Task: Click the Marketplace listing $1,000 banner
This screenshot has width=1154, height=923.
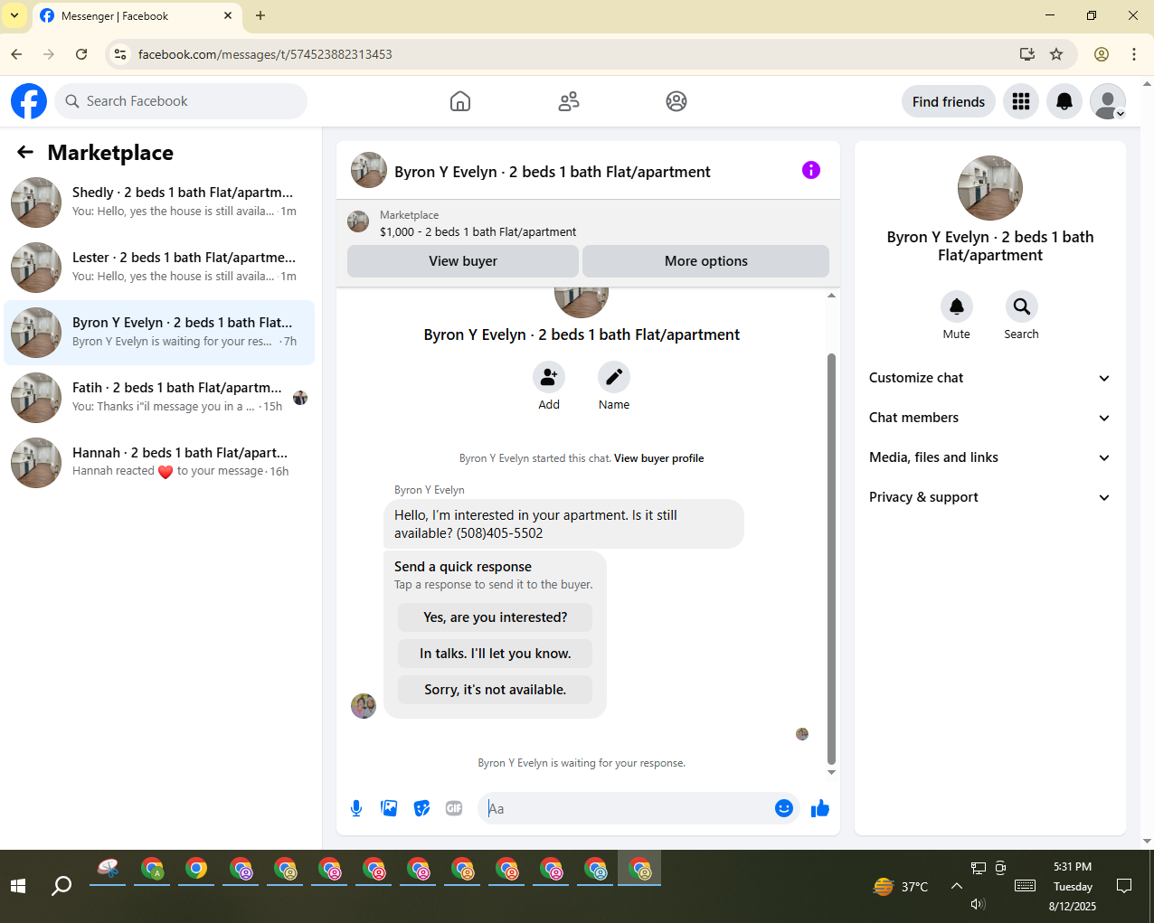Action: coord(588,223)
